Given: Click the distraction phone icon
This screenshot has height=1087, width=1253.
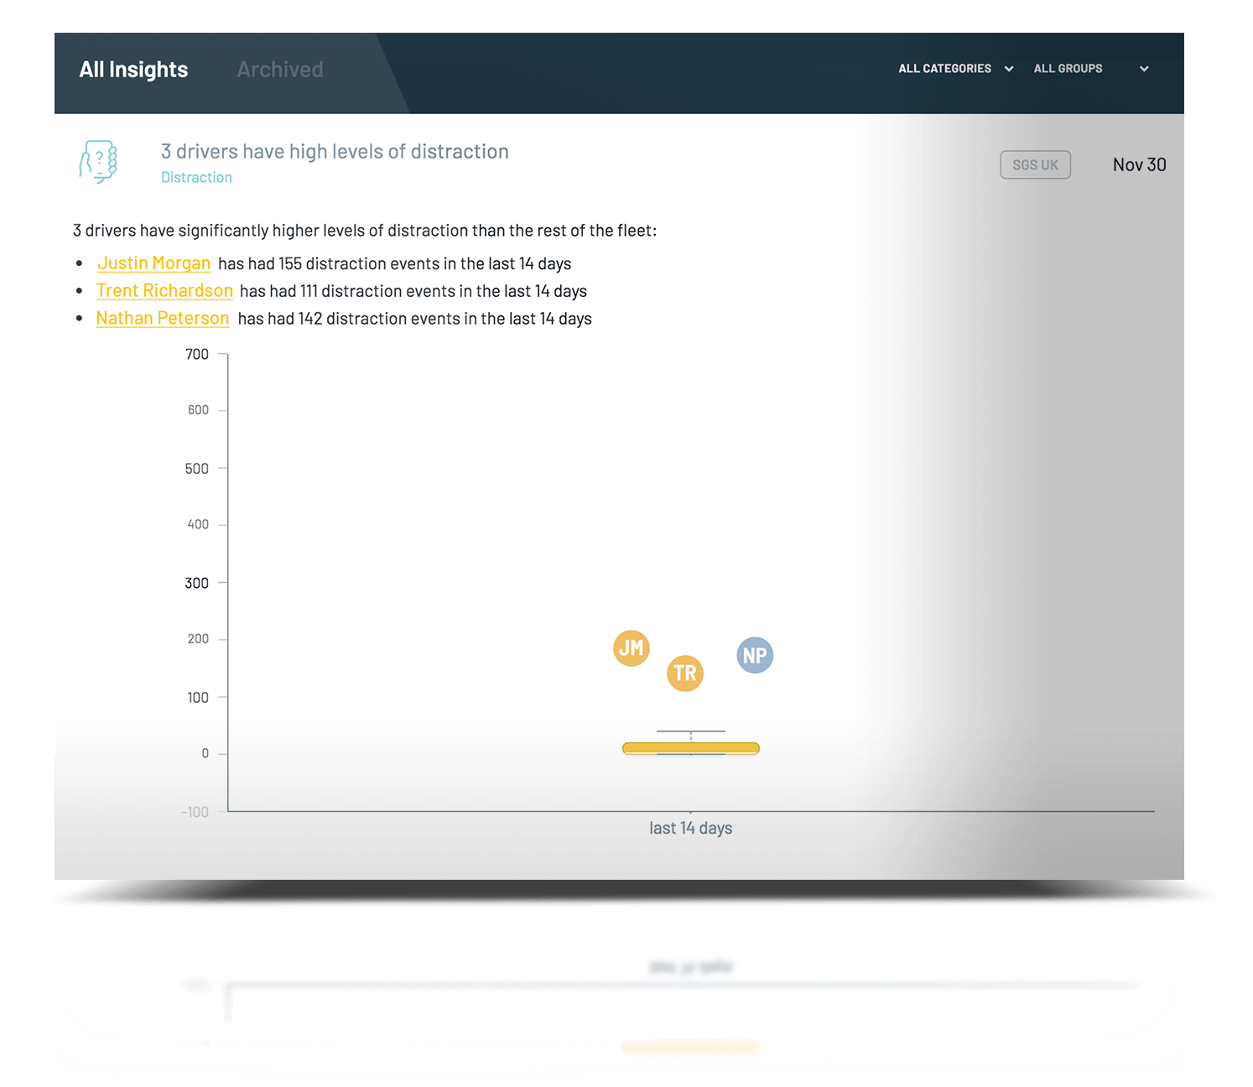Looking at the screenshot, I should point(98,162).
